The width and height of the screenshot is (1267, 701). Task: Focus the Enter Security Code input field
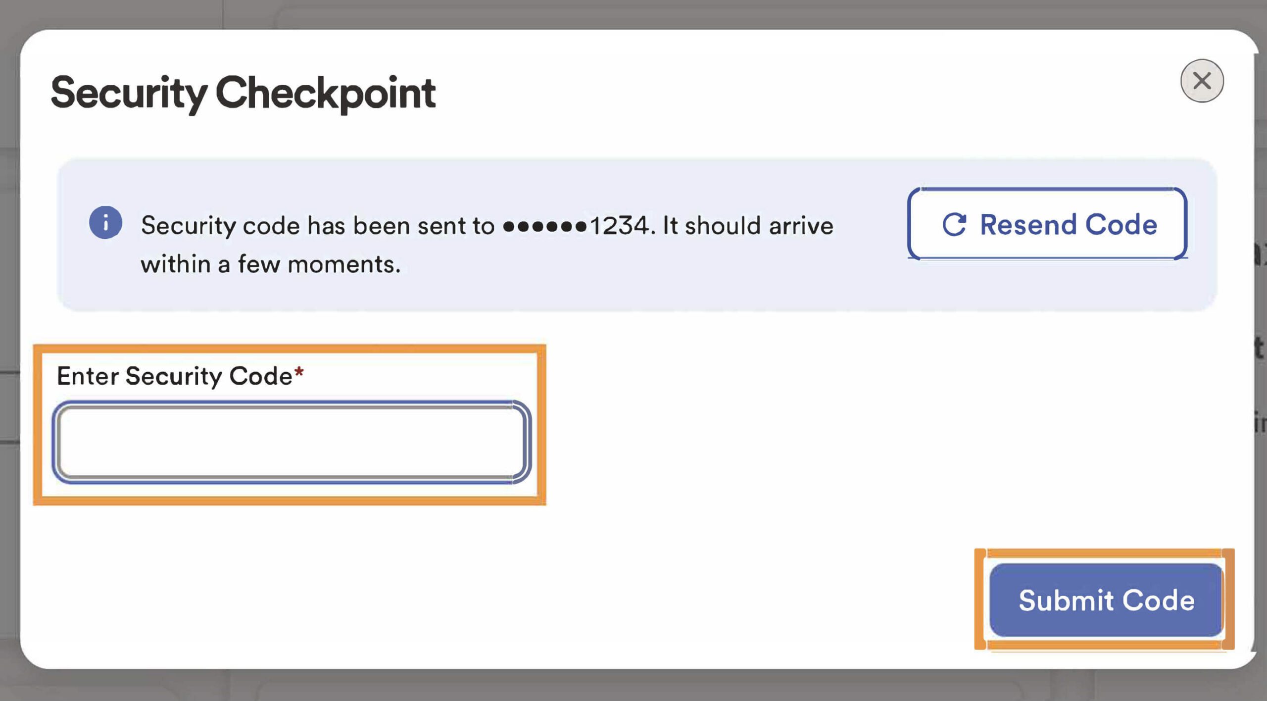[x=291, y=442]
